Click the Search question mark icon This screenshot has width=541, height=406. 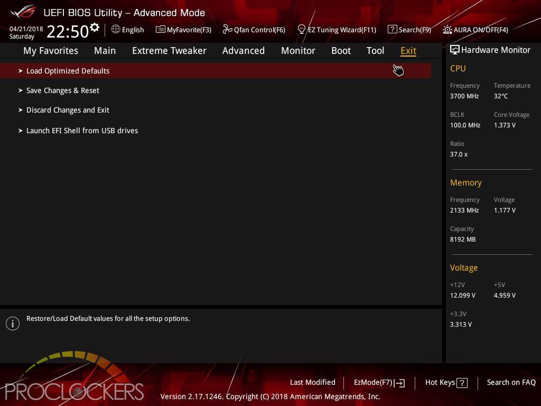click(392, 29)
